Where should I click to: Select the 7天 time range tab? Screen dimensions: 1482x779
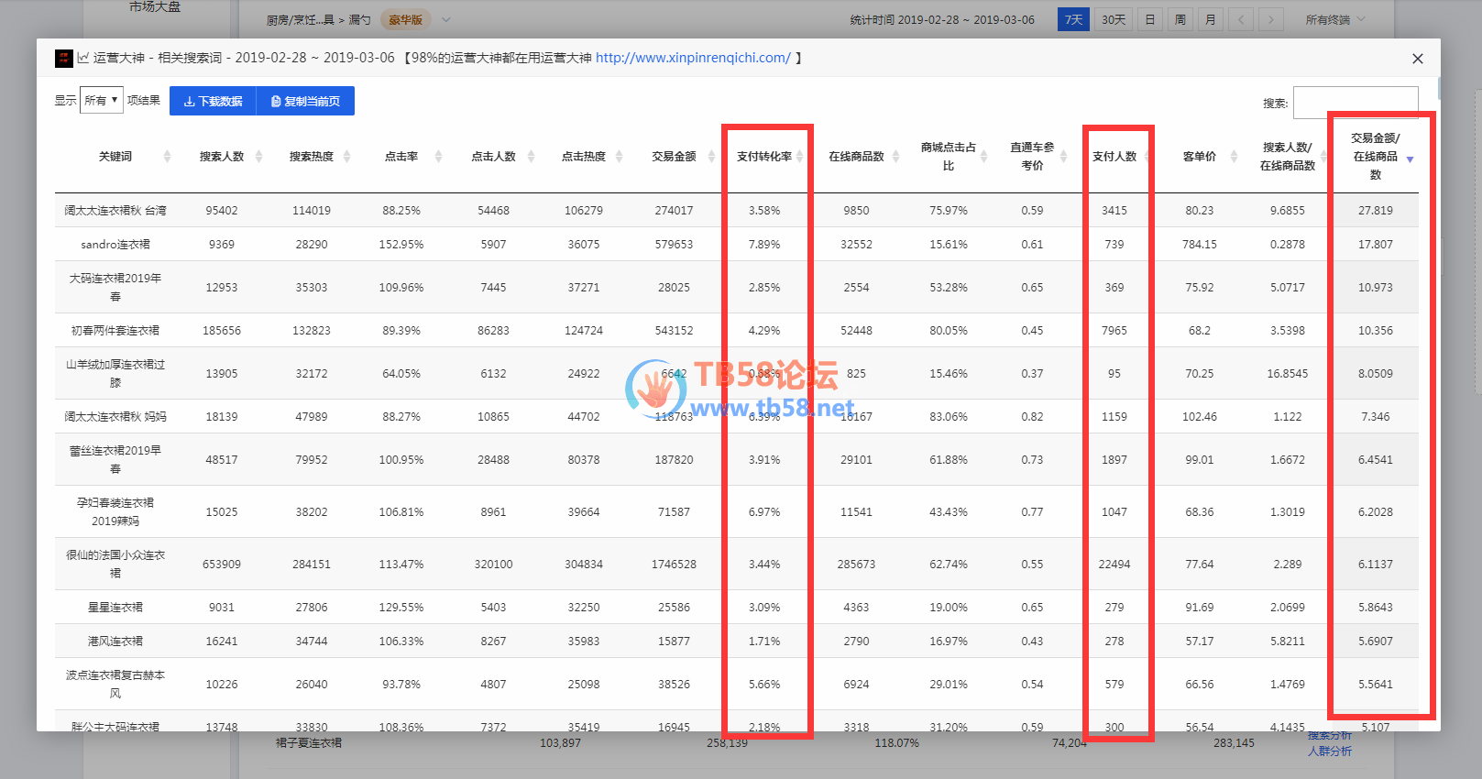1073,19
